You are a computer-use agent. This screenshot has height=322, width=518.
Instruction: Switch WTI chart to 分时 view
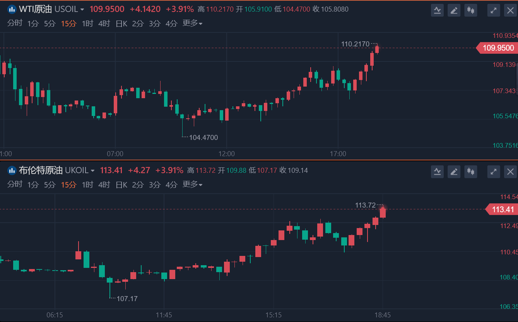15,24
